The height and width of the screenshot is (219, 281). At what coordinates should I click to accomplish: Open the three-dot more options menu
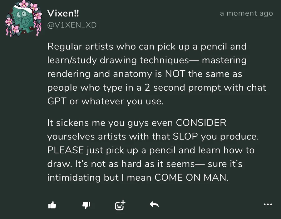click(x=268, y=205)
